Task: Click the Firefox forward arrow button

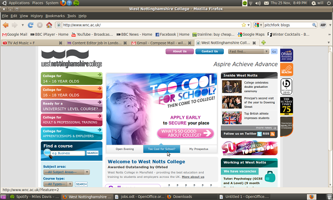Action: [14, 25]
